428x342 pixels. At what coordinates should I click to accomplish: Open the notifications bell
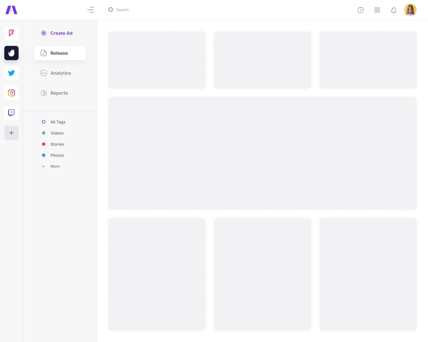(x=394, y=10)
